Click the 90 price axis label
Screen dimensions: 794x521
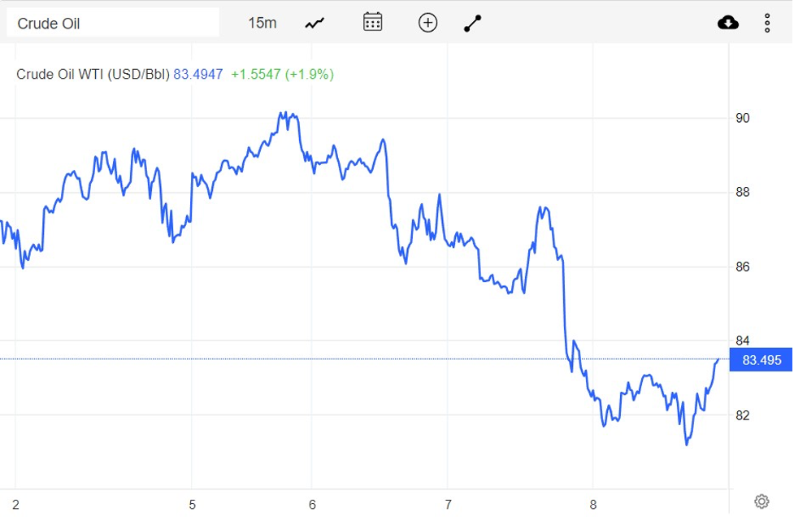tap(742, 118)
